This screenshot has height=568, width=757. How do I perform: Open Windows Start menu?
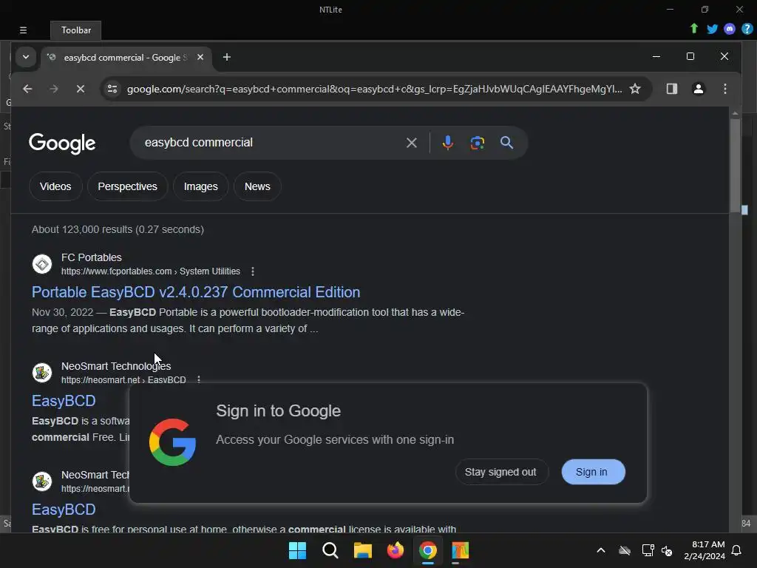point(297,550)
